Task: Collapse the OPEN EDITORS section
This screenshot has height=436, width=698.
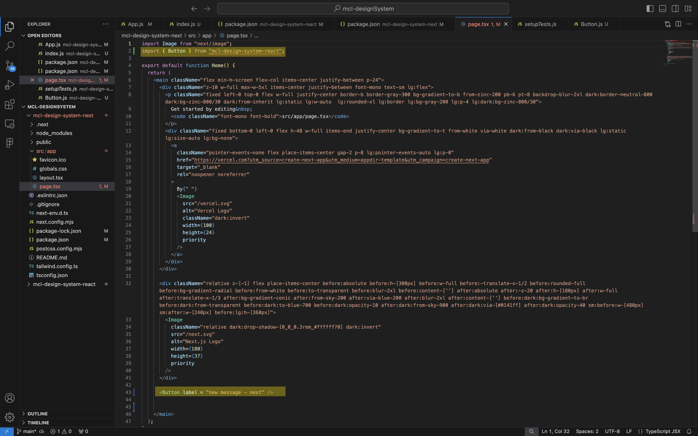Action: coord(44,35)
